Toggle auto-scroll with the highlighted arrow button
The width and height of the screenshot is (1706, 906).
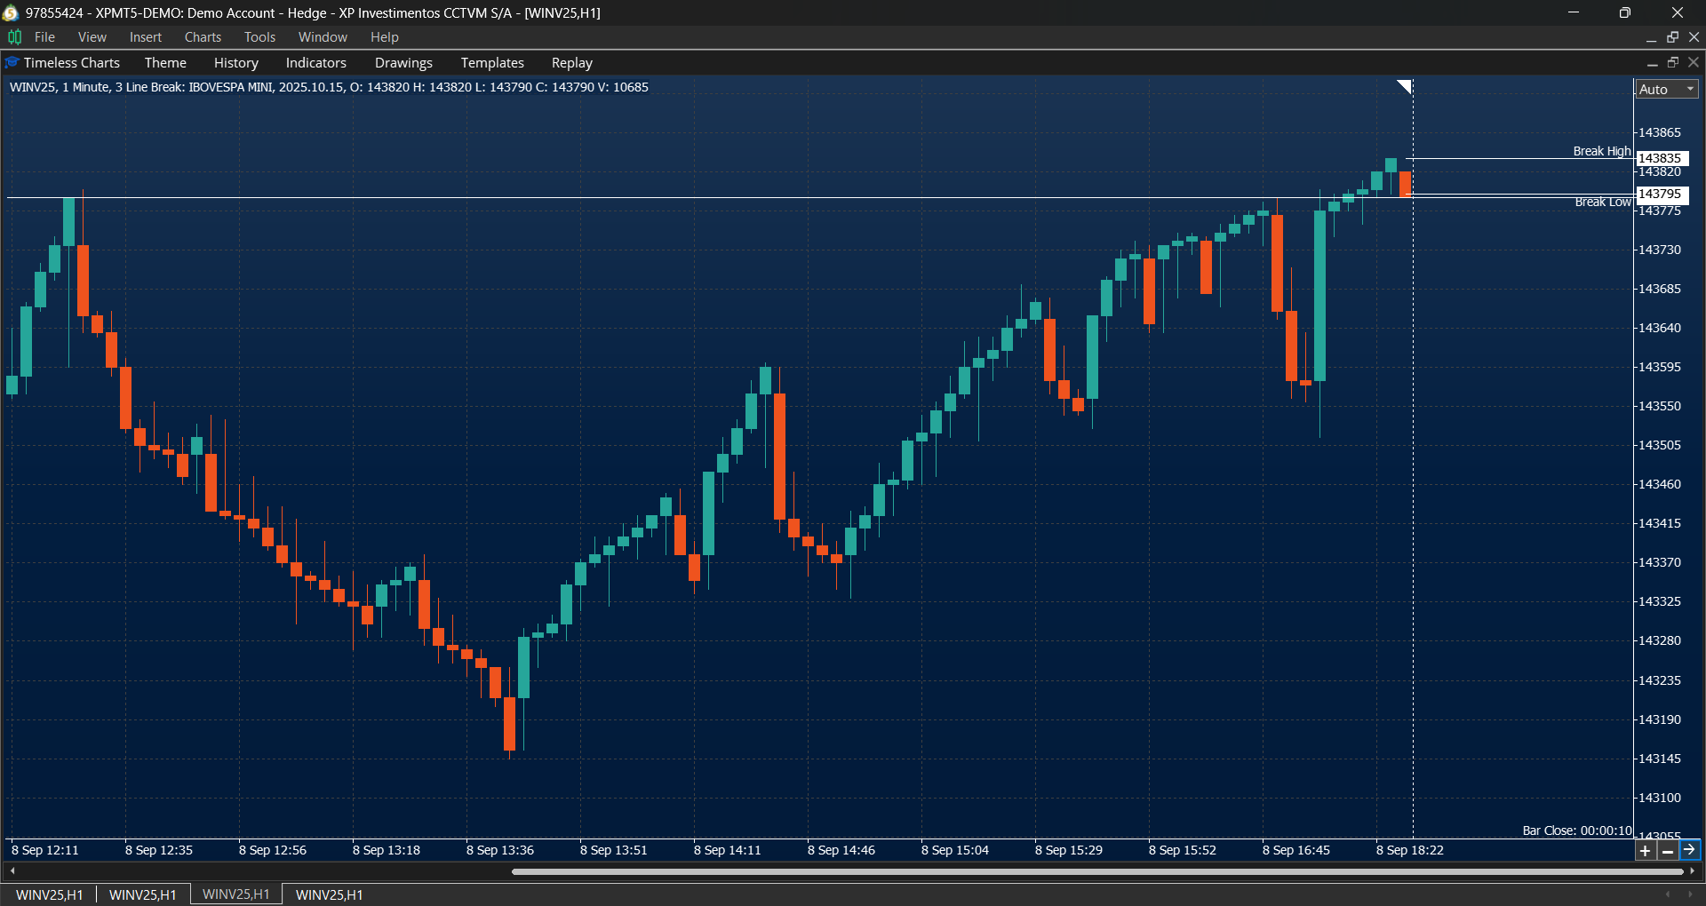[1693, 850]
